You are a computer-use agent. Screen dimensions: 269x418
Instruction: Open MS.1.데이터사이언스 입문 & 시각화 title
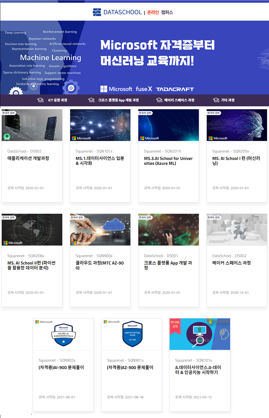100,161
